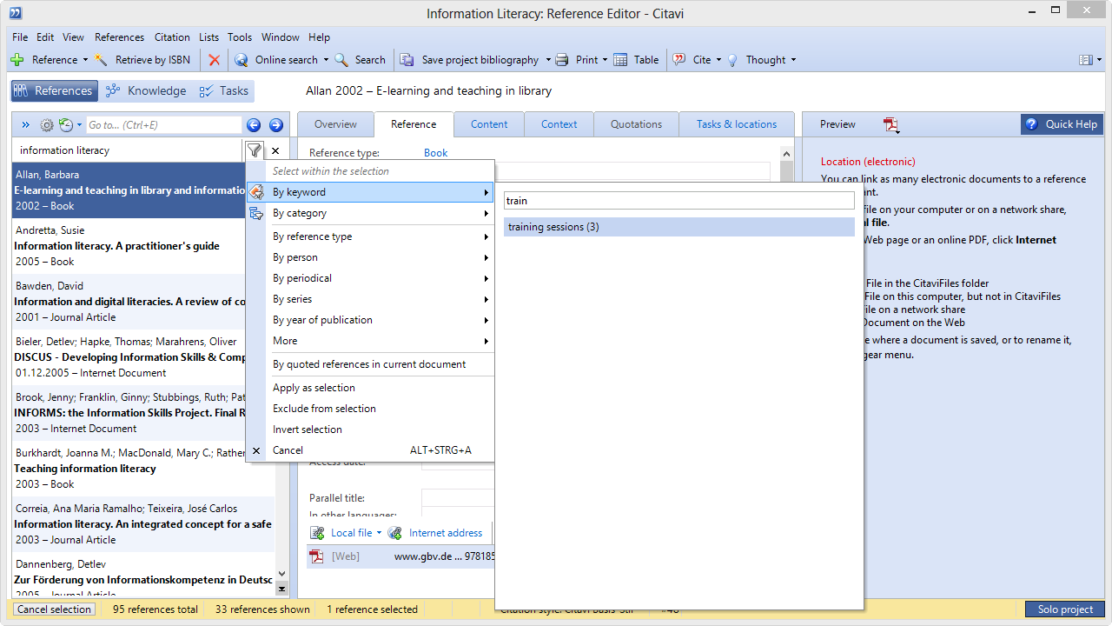This screenshot has height=626, width=1112.
Task: Expand the Local file dropdown arrow
Action: pos(379,533)
